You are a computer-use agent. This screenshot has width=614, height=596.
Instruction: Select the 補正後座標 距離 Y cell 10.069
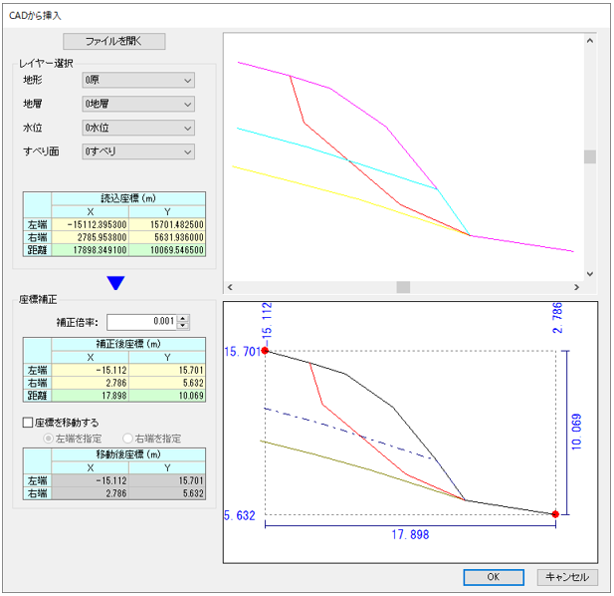point(167,396)
